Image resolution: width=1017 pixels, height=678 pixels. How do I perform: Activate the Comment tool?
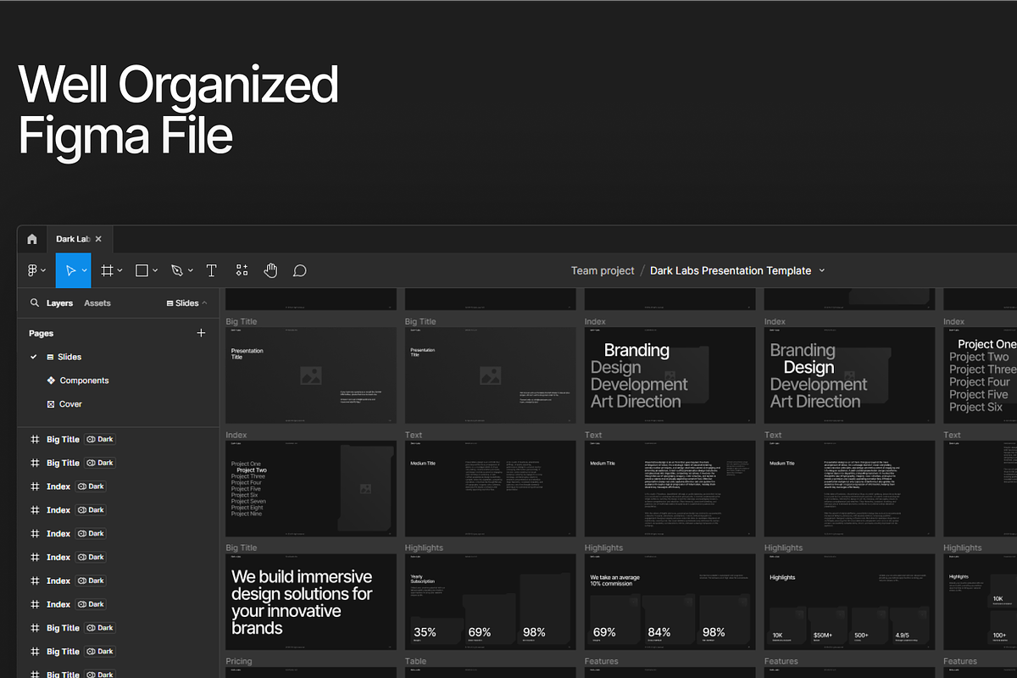pyautogui.click(x=299, y=270)
